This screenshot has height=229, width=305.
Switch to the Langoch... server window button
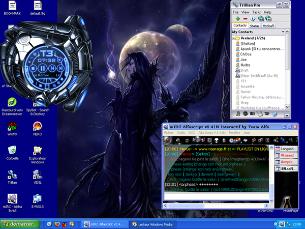tap(286, 149)
